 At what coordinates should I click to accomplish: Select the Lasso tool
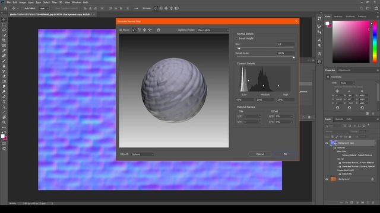4,30
